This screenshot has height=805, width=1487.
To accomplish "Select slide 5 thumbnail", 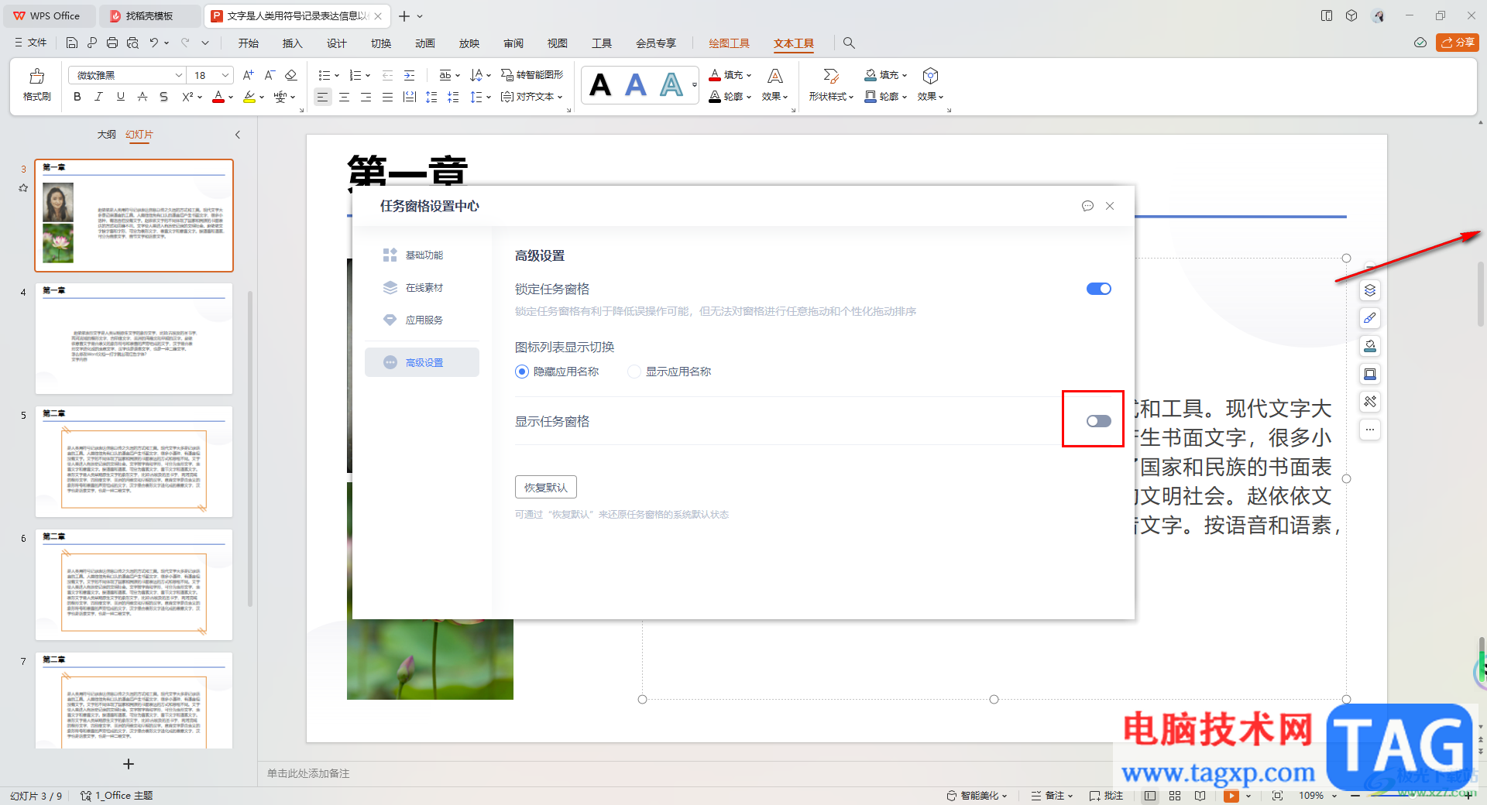I will click(134, 462).
